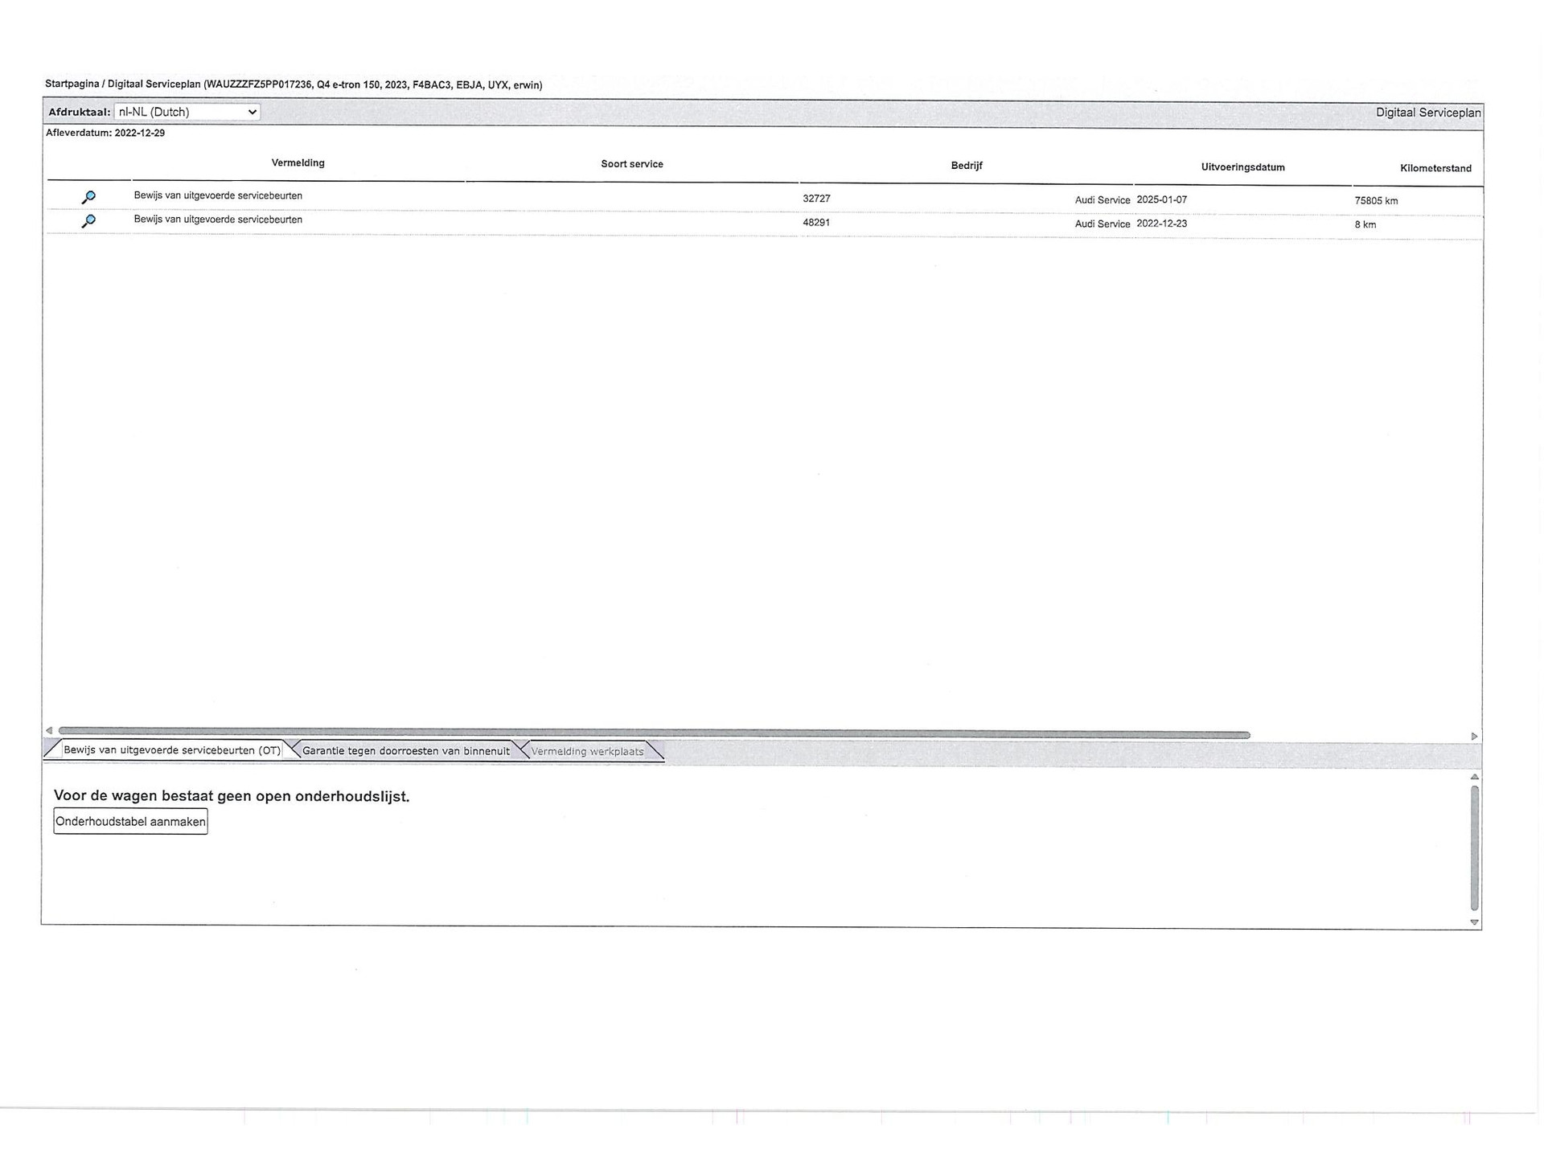This screenshot has width=1544, height=1158.
Task: Click the horizontal scrollbar right arrow
Action: pos(1474,736)
